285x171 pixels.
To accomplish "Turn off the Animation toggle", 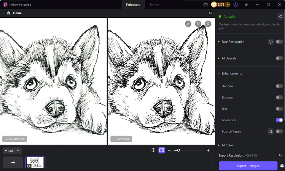I will click(279, 120).
